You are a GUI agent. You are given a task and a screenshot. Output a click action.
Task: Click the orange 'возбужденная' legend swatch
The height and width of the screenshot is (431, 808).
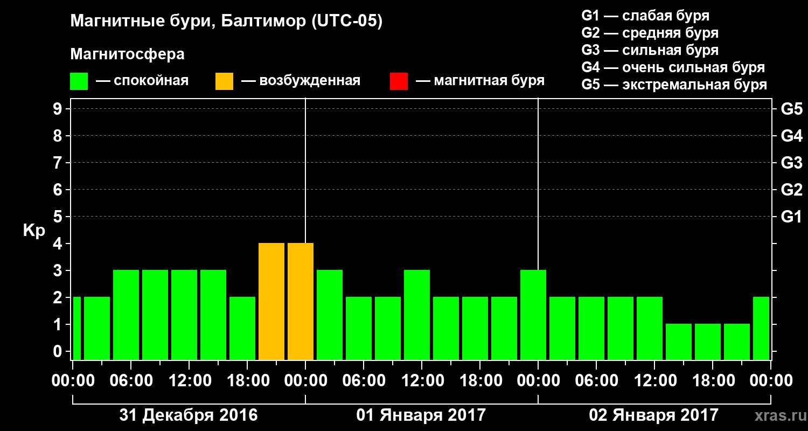click(x=224, y=81)
